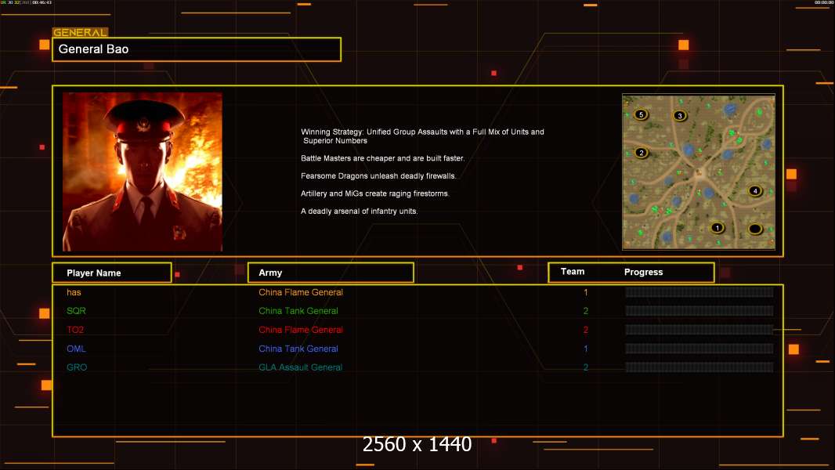Click GLA Assault General army entry
Screen dimensions: 835x470
(300, 367)
